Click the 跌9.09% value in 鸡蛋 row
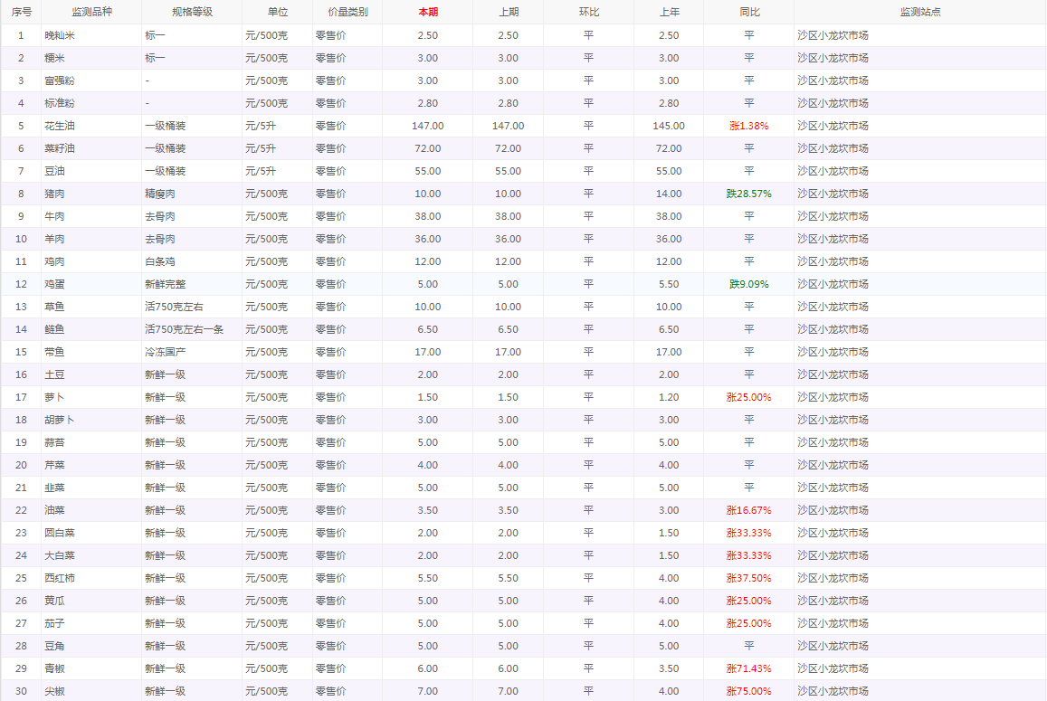This screenshot has height=701, width=1047. 748,284
